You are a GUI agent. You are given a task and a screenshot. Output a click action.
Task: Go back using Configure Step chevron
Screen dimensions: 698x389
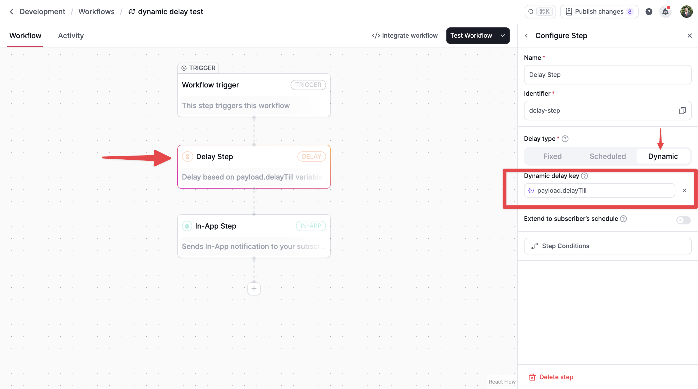click(526, 35)
